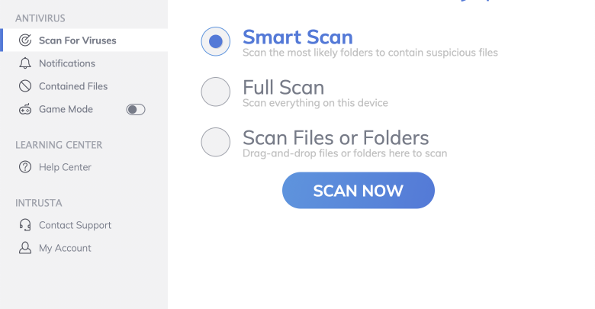
Task: Click the Scan For Viruses target icon
Action: coord(25,40)
